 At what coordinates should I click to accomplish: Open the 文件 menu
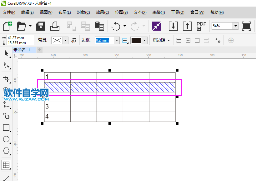[x=9, y=13]
